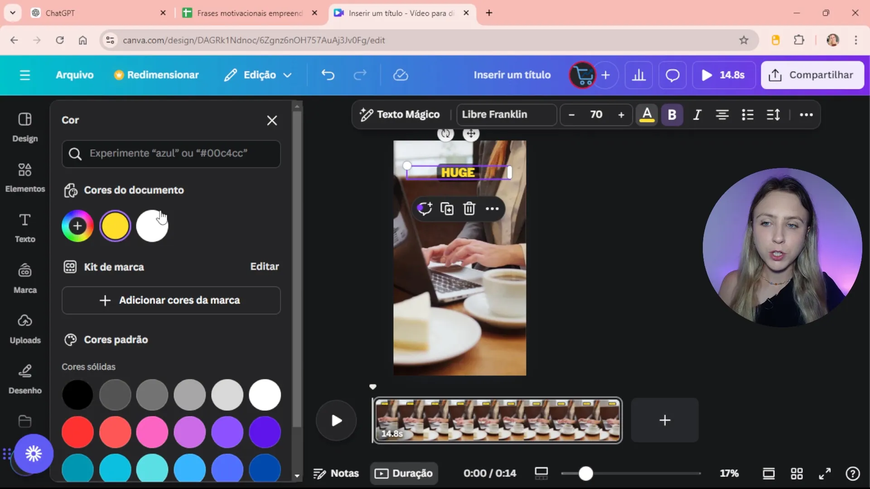The width and height of the screenshot is (870, 489).
Task: Click the trash icon on the floating toolbar
Action: tap(469, 209)
